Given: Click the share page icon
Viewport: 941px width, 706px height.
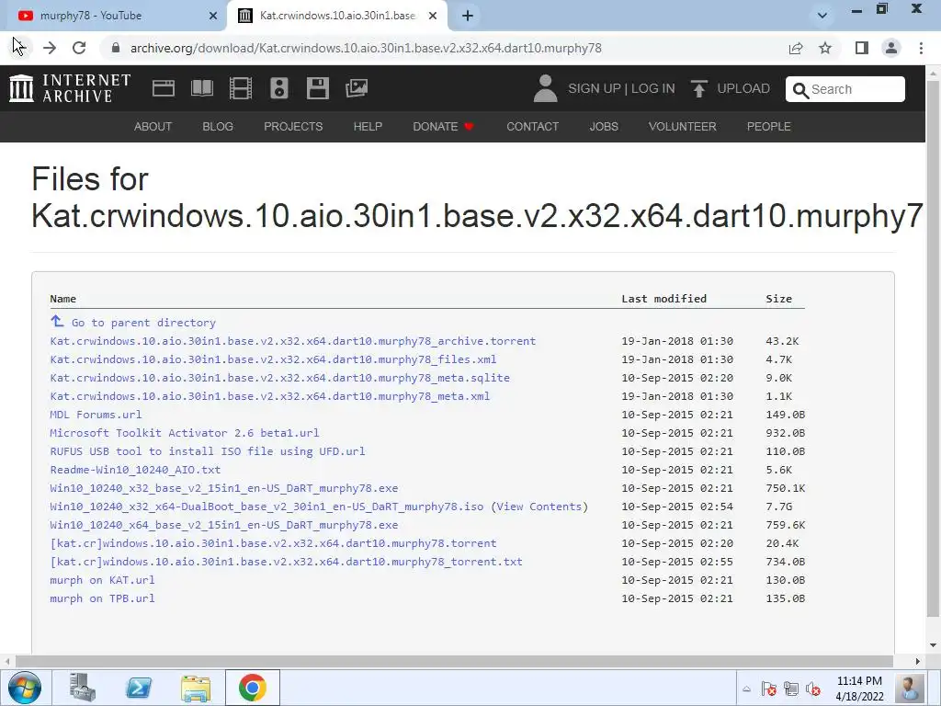Looking at the screenshot, I should [x=796, y=48].
